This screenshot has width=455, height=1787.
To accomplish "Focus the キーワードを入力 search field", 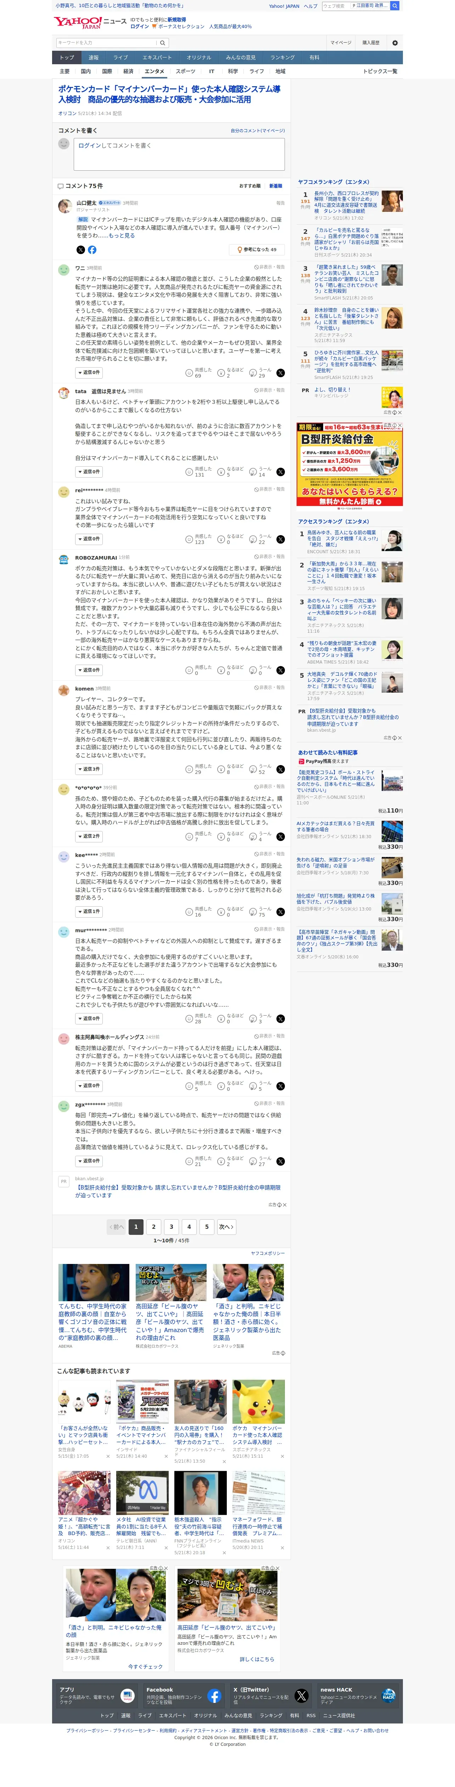I will point(107,42).
